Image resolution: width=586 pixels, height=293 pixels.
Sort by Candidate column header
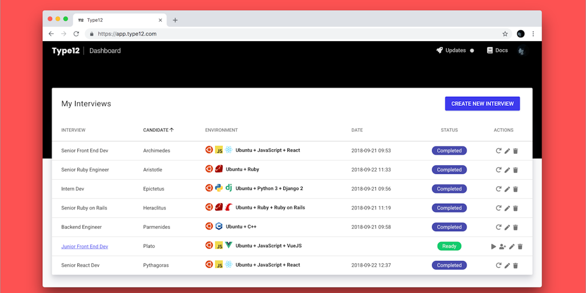pyautogui.click(x=159, y=130)
